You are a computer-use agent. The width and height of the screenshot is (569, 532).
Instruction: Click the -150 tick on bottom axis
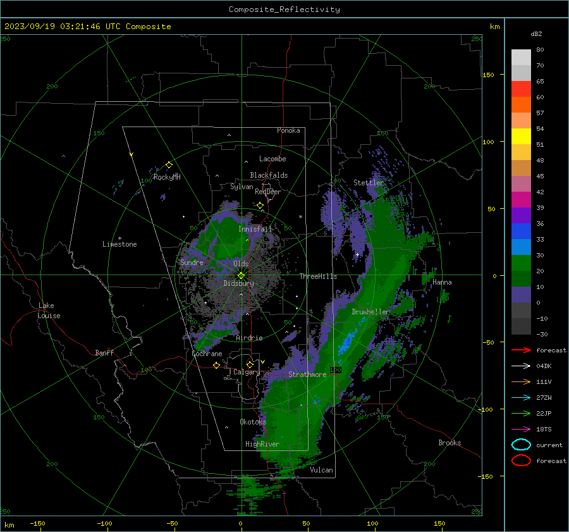point(37,523)
